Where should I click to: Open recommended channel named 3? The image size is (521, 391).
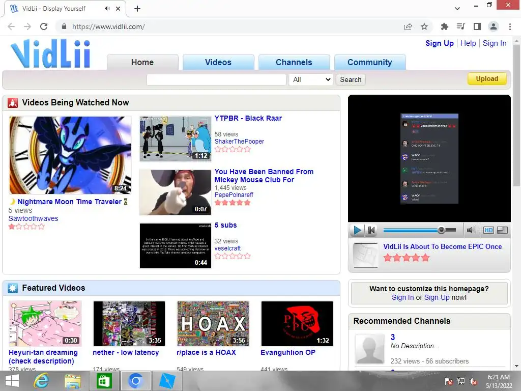click(393, 337)
